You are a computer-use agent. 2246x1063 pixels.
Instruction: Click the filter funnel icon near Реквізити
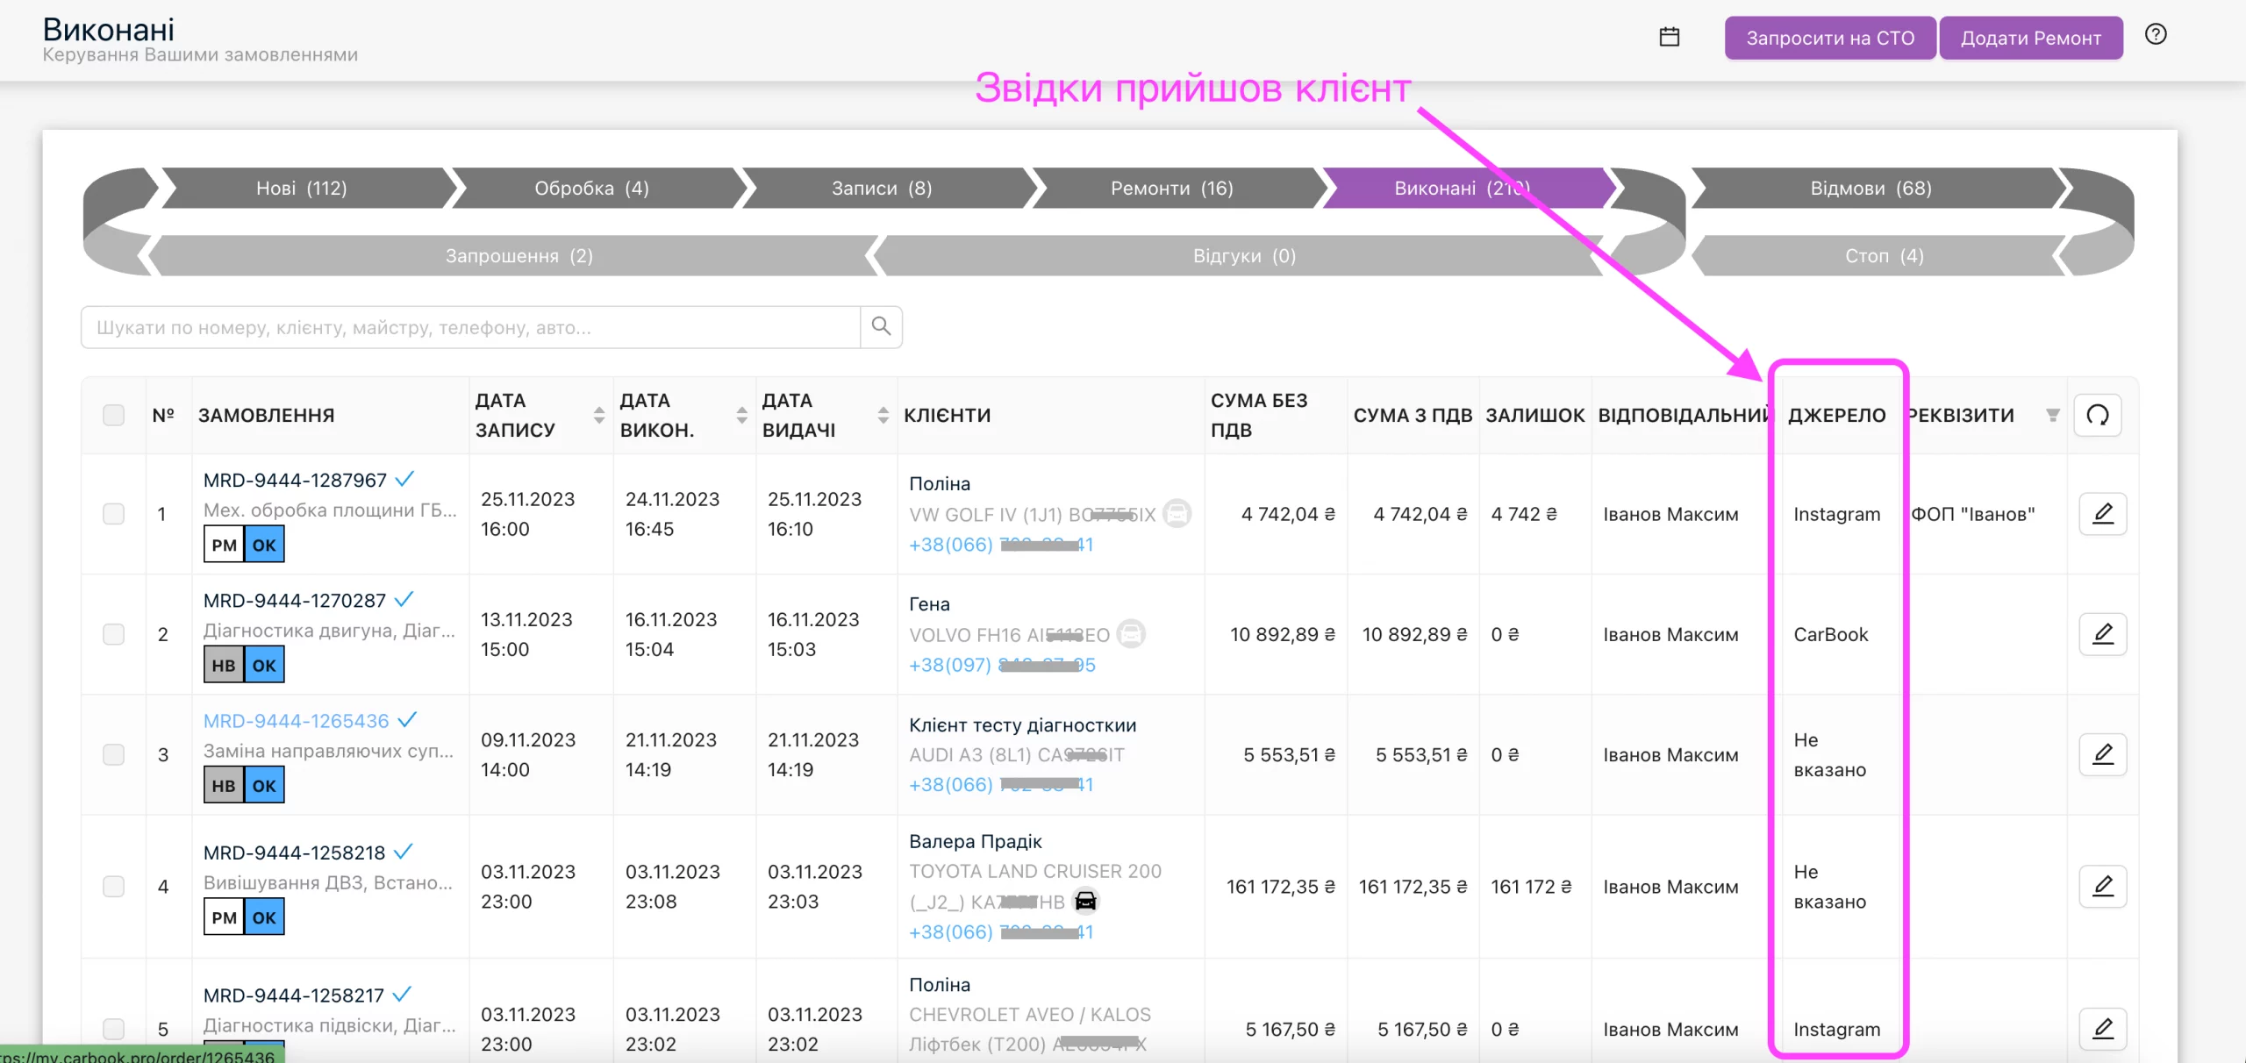pos(2052,415)
